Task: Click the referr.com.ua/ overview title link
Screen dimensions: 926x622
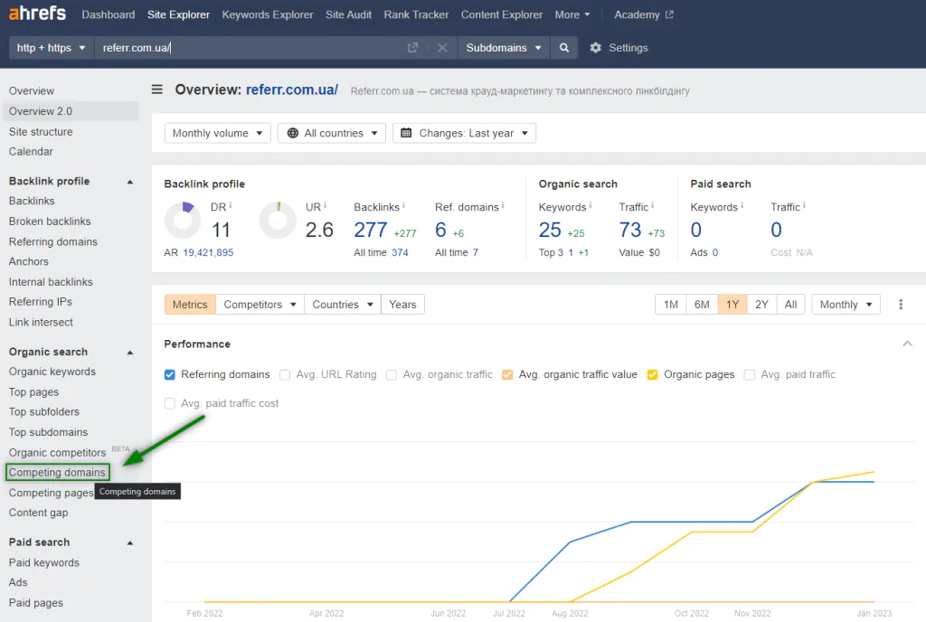Action: (292, 90)
